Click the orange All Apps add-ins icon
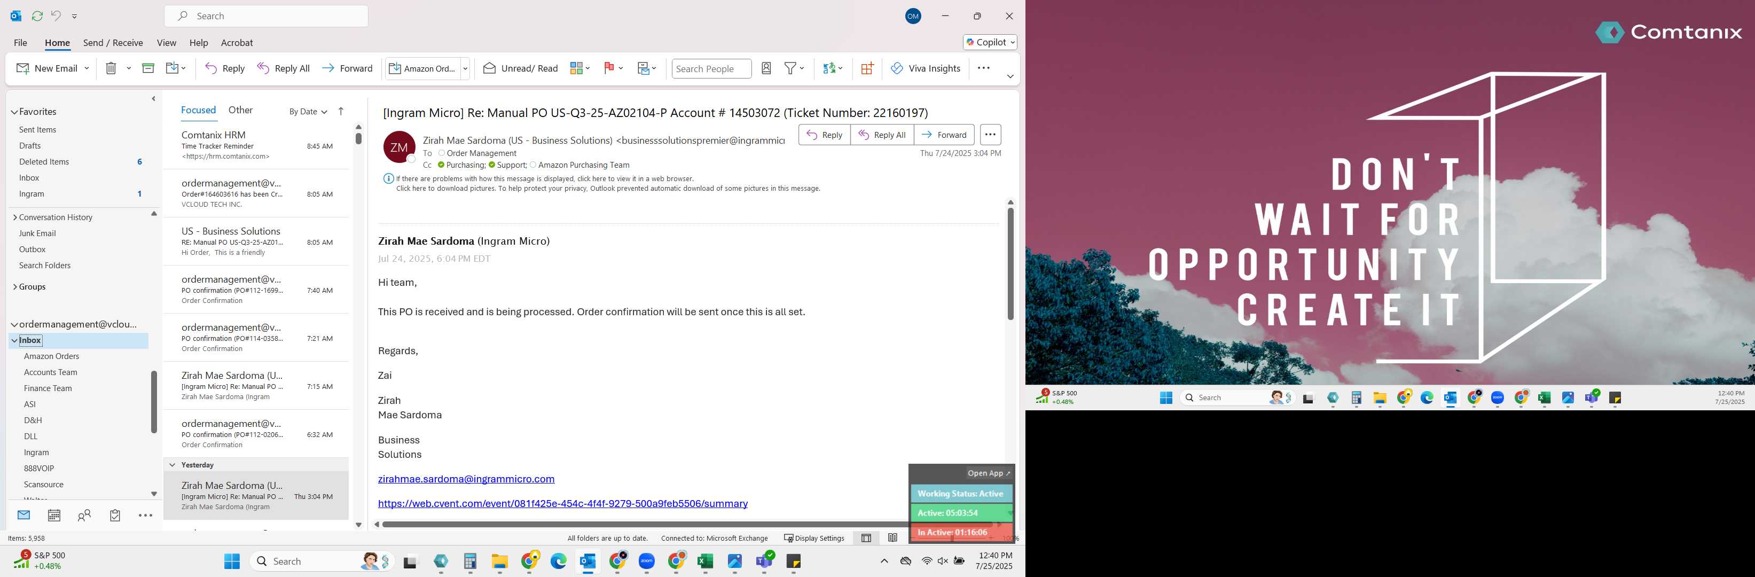The height and width of the screenshot is (577, 1755). tap(867, 68)
